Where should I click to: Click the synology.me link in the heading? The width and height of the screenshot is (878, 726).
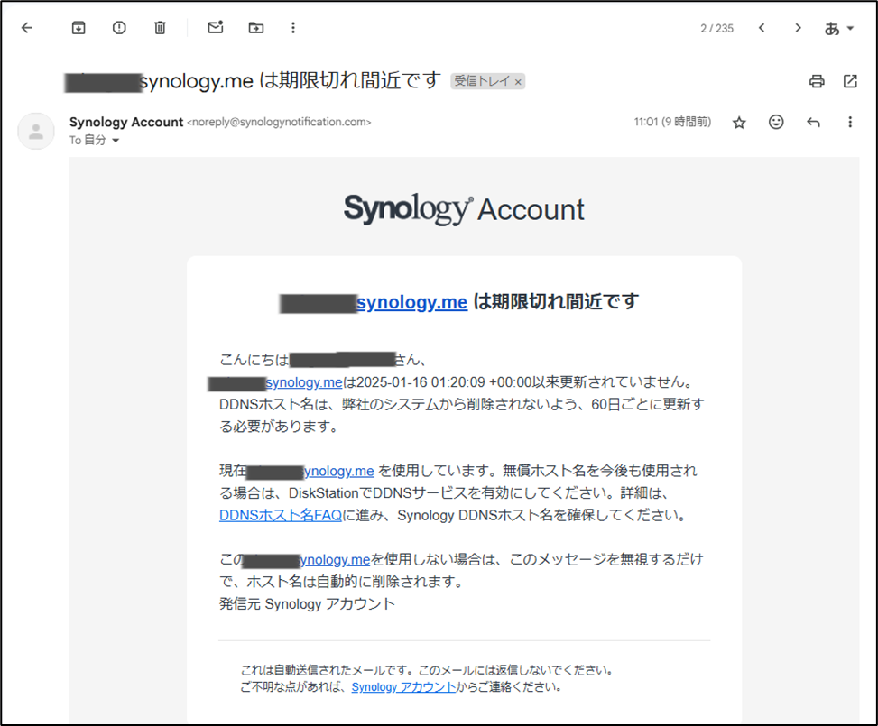(x=412, y=302)
